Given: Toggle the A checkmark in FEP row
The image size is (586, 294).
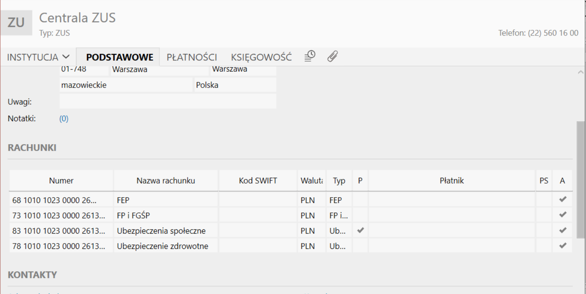Looking at the screenshot, I should [563, 200].
